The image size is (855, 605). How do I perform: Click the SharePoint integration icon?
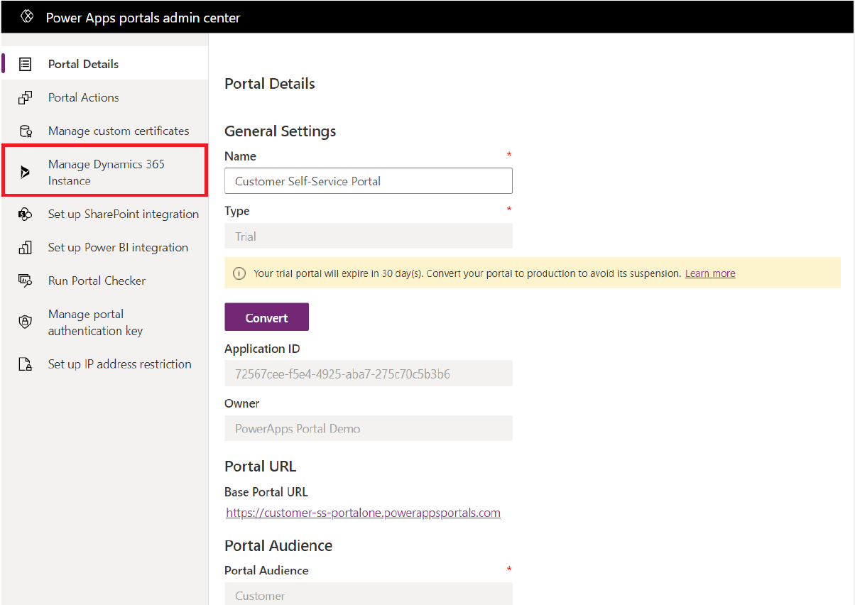point(25,214)
